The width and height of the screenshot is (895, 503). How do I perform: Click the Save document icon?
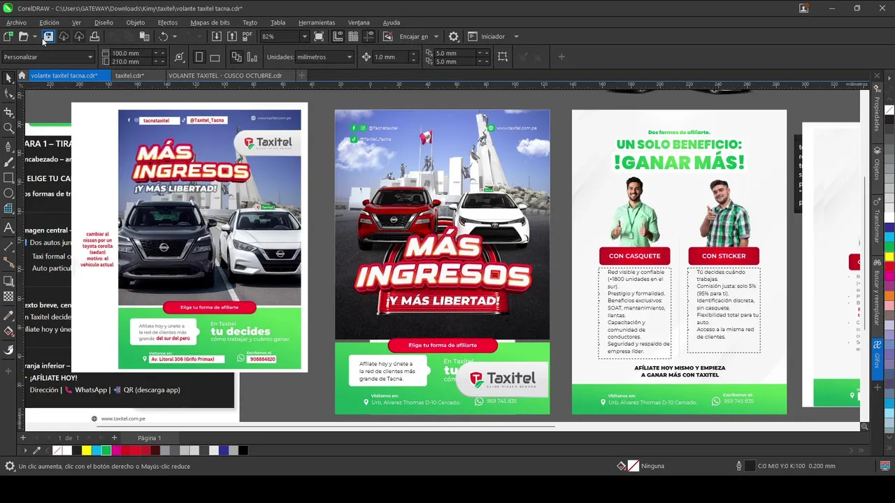tap(48, 36)
